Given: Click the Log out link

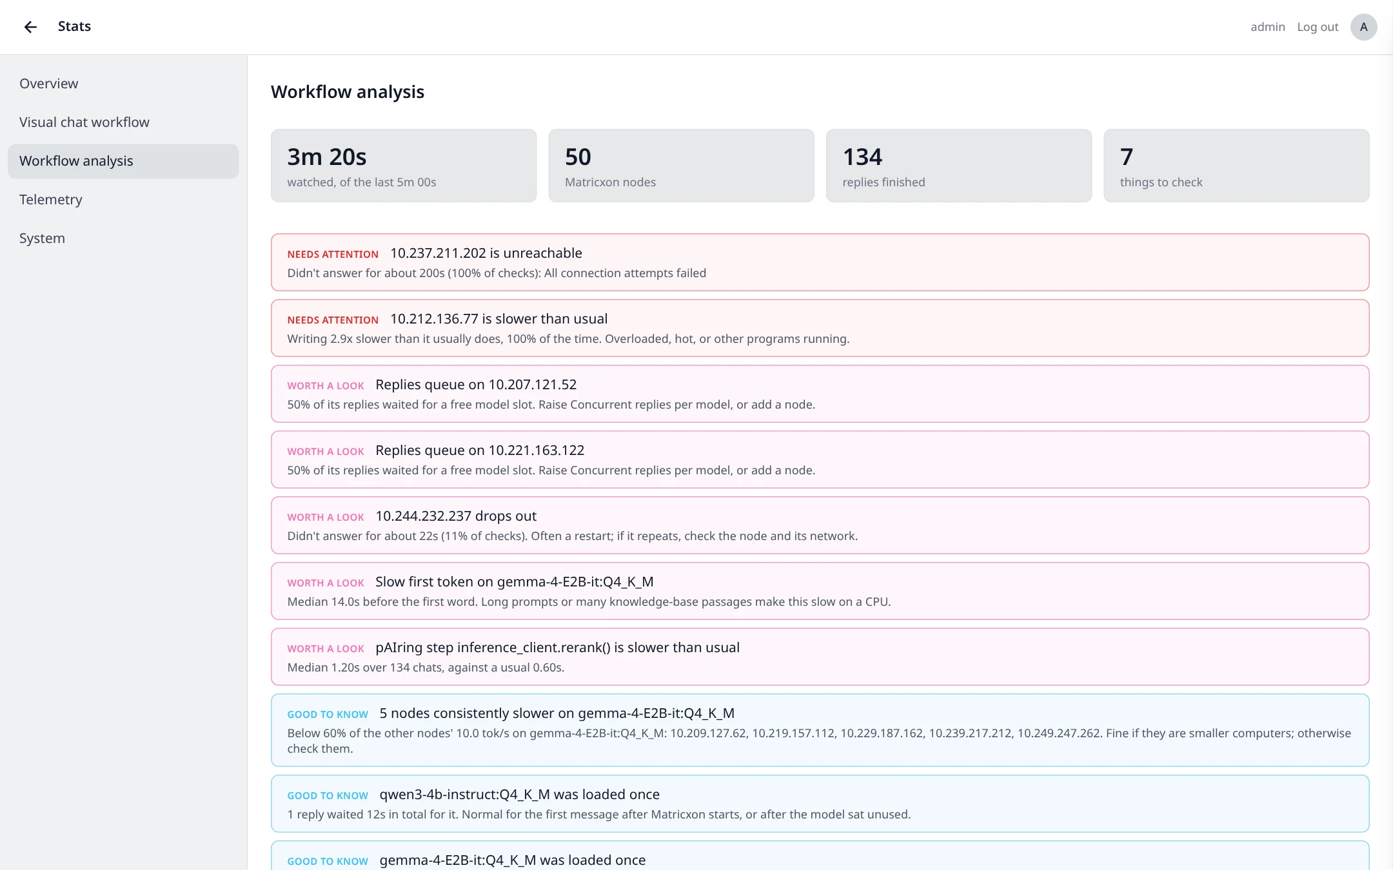Looking at the screenshot, I should (1318, 27).
